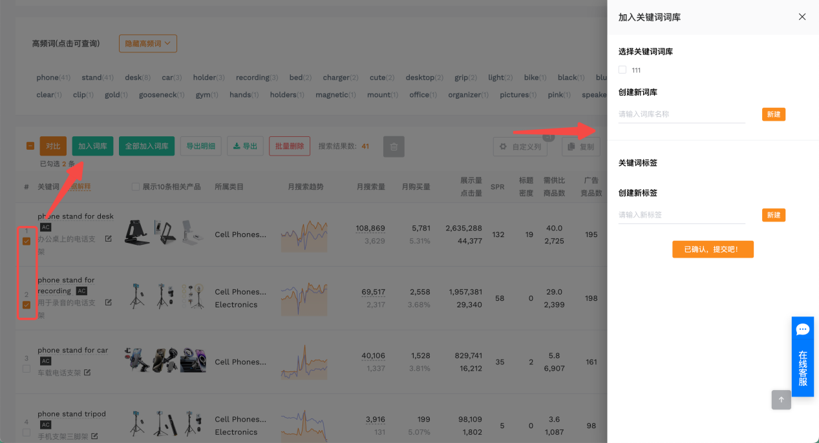Image resolution: width=819 pixels, height=443 pixels.
Task: Click 新建 button next to library name field
Action: (x=774, y=114)
